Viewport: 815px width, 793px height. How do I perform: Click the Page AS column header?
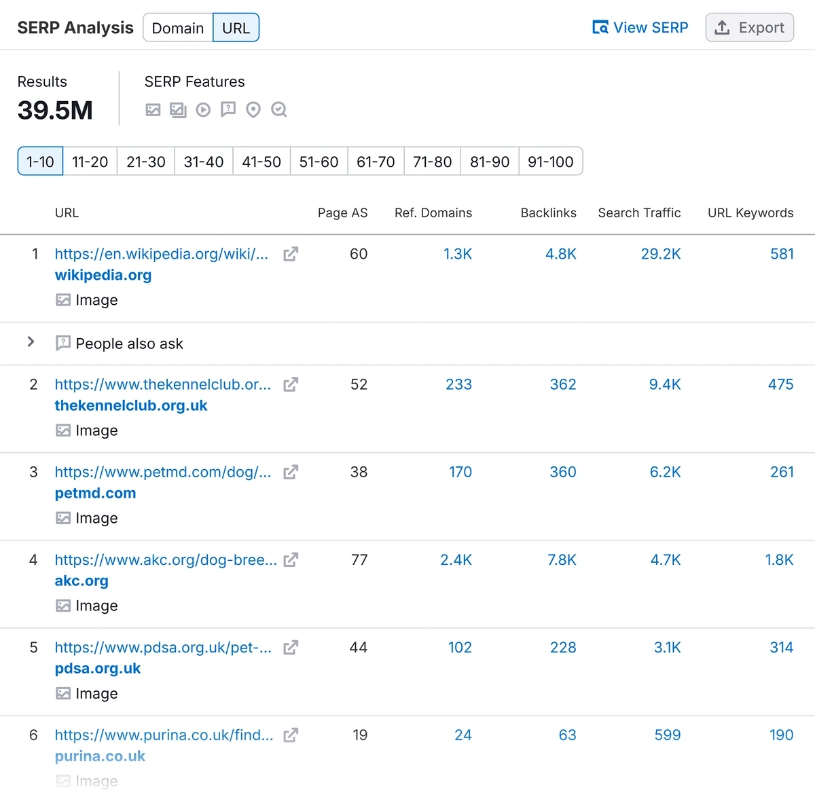click(342, 213)
